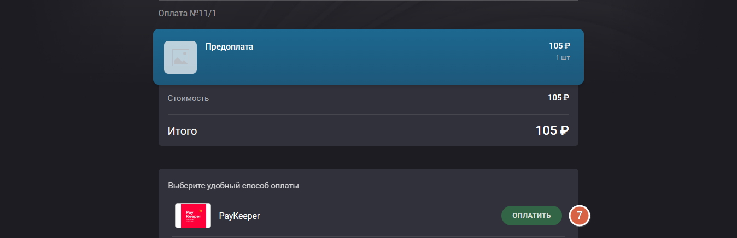Click the divider line above Итого
737x238 pixels.
pyautogui.click(x=368, y=114)
